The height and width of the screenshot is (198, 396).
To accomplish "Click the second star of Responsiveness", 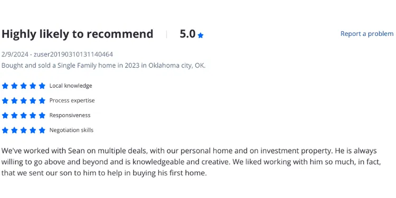I will coord(14,116).
